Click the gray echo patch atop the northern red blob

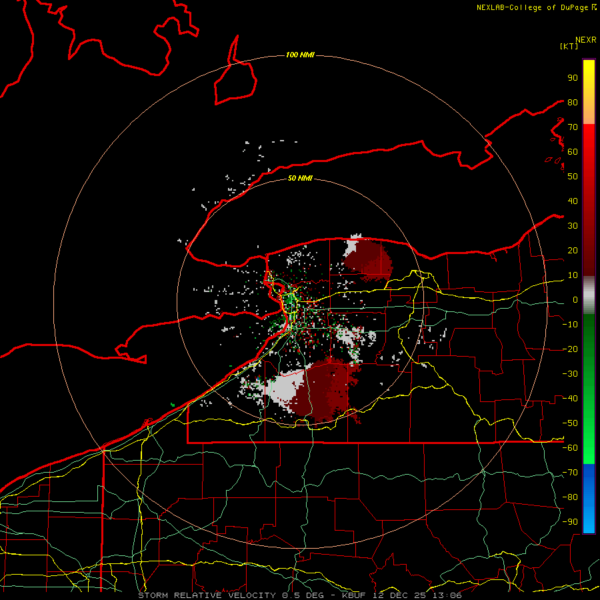click(x=353, y=244)
